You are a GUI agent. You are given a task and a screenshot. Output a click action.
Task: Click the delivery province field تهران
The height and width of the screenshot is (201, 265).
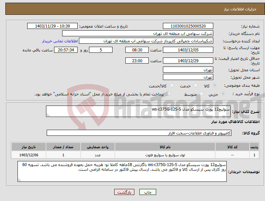(x=188, y=70)
